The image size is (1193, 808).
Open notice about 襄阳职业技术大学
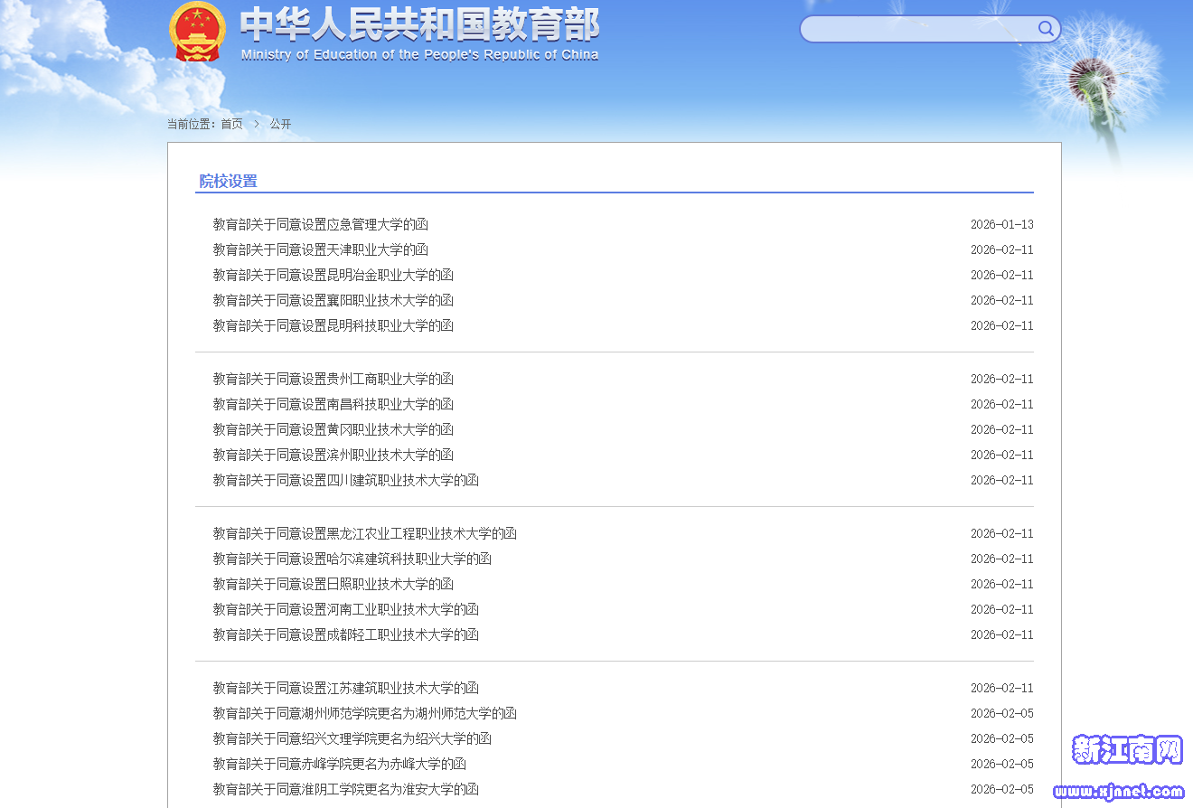[x=333, y=300]
